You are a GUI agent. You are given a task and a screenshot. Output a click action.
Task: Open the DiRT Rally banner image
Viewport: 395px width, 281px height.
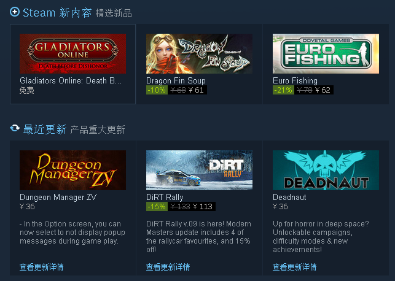coord(199,170)
